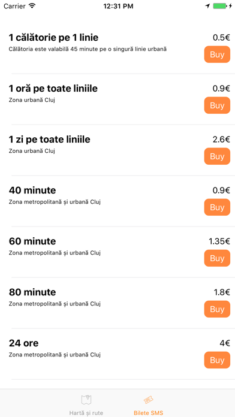
Task: Buy the 60 minute ticket for 1.35€
Action: coord(217,258)
